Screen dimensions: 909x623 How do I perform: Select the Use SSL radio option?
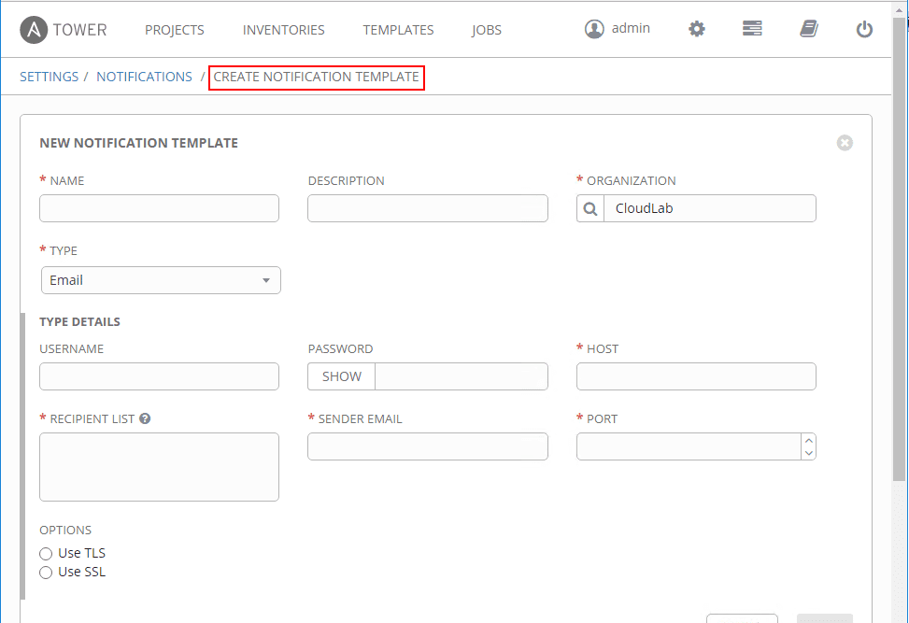46,573
